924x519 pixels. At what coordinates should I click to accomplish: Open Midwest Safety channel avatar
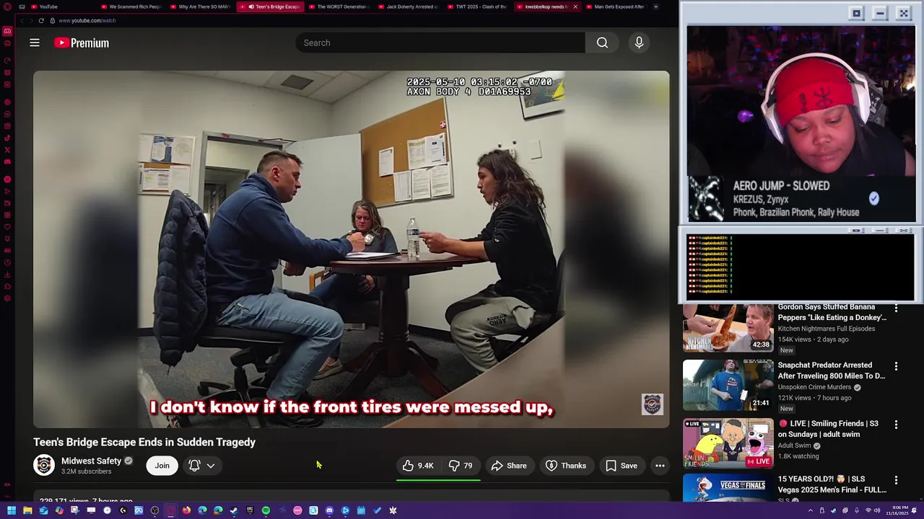[44, 465]
